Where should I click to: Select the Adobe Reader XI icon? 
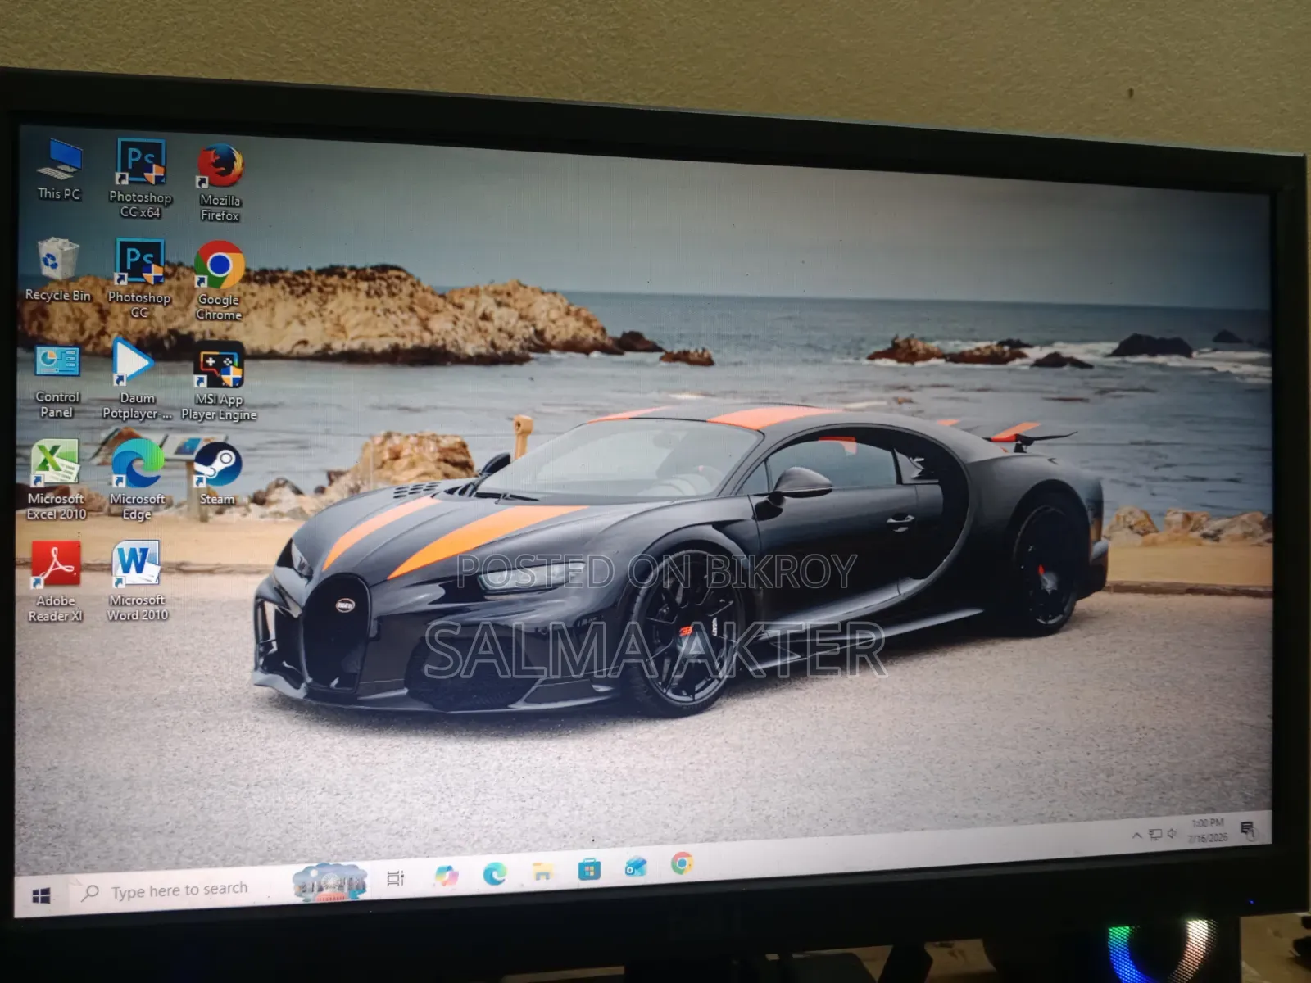56,582
